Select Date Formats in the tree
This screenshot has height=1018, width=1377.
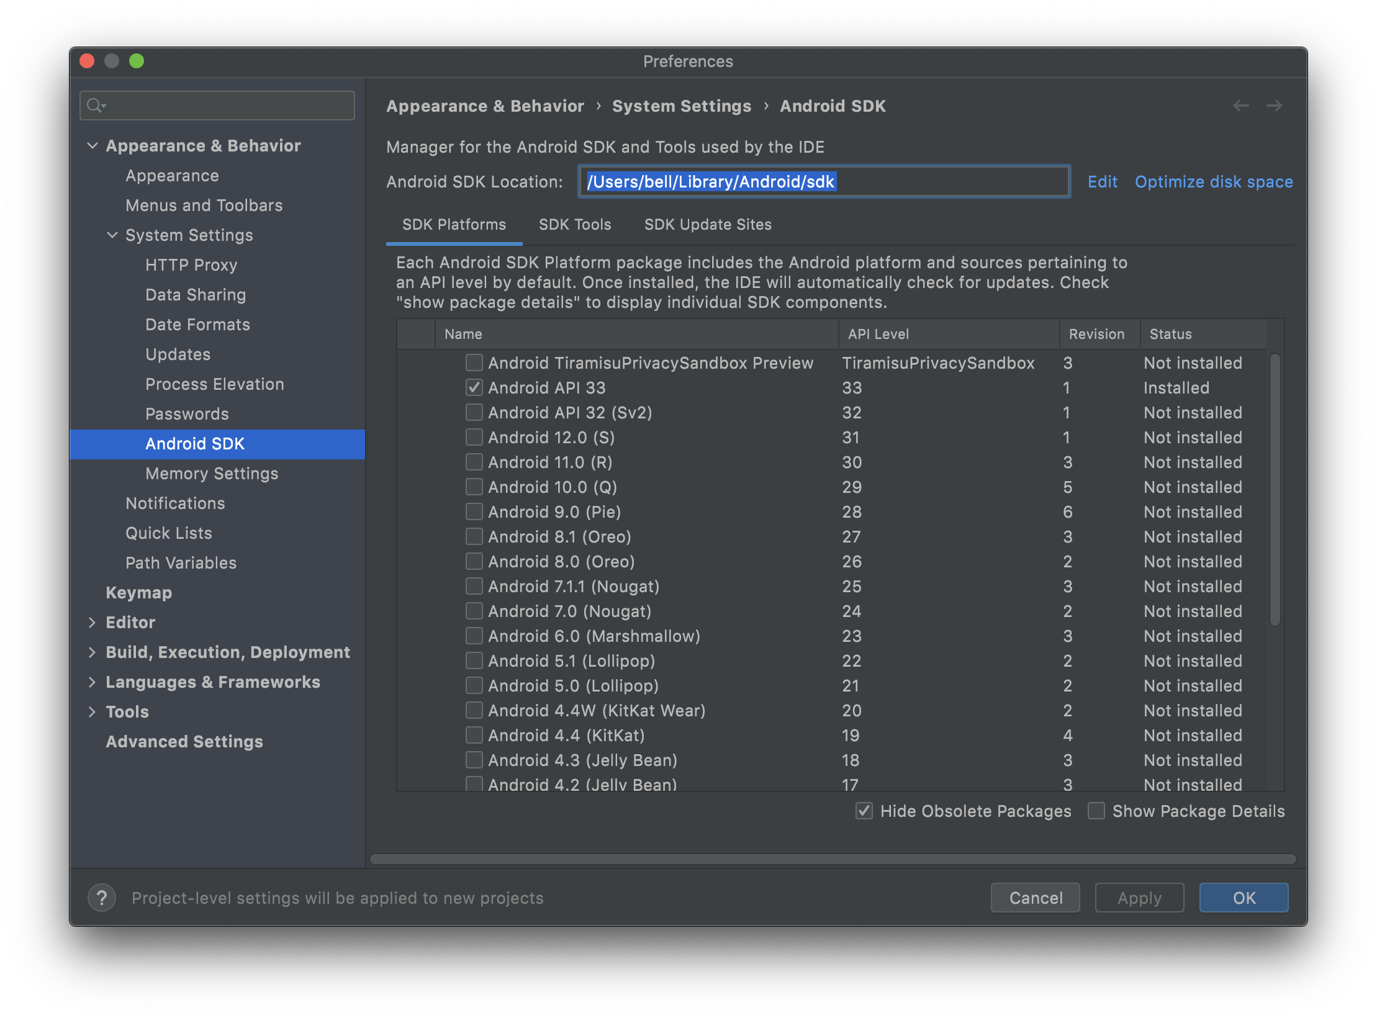[x=197, y=325]
